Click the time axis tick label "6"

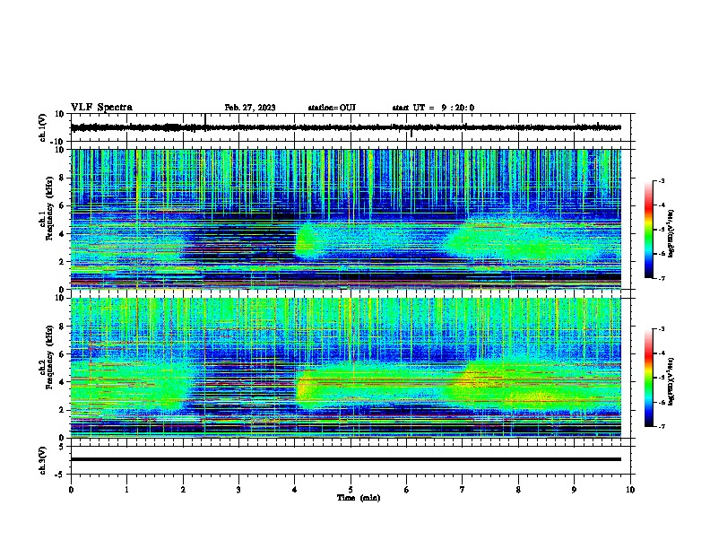[407, 490]
